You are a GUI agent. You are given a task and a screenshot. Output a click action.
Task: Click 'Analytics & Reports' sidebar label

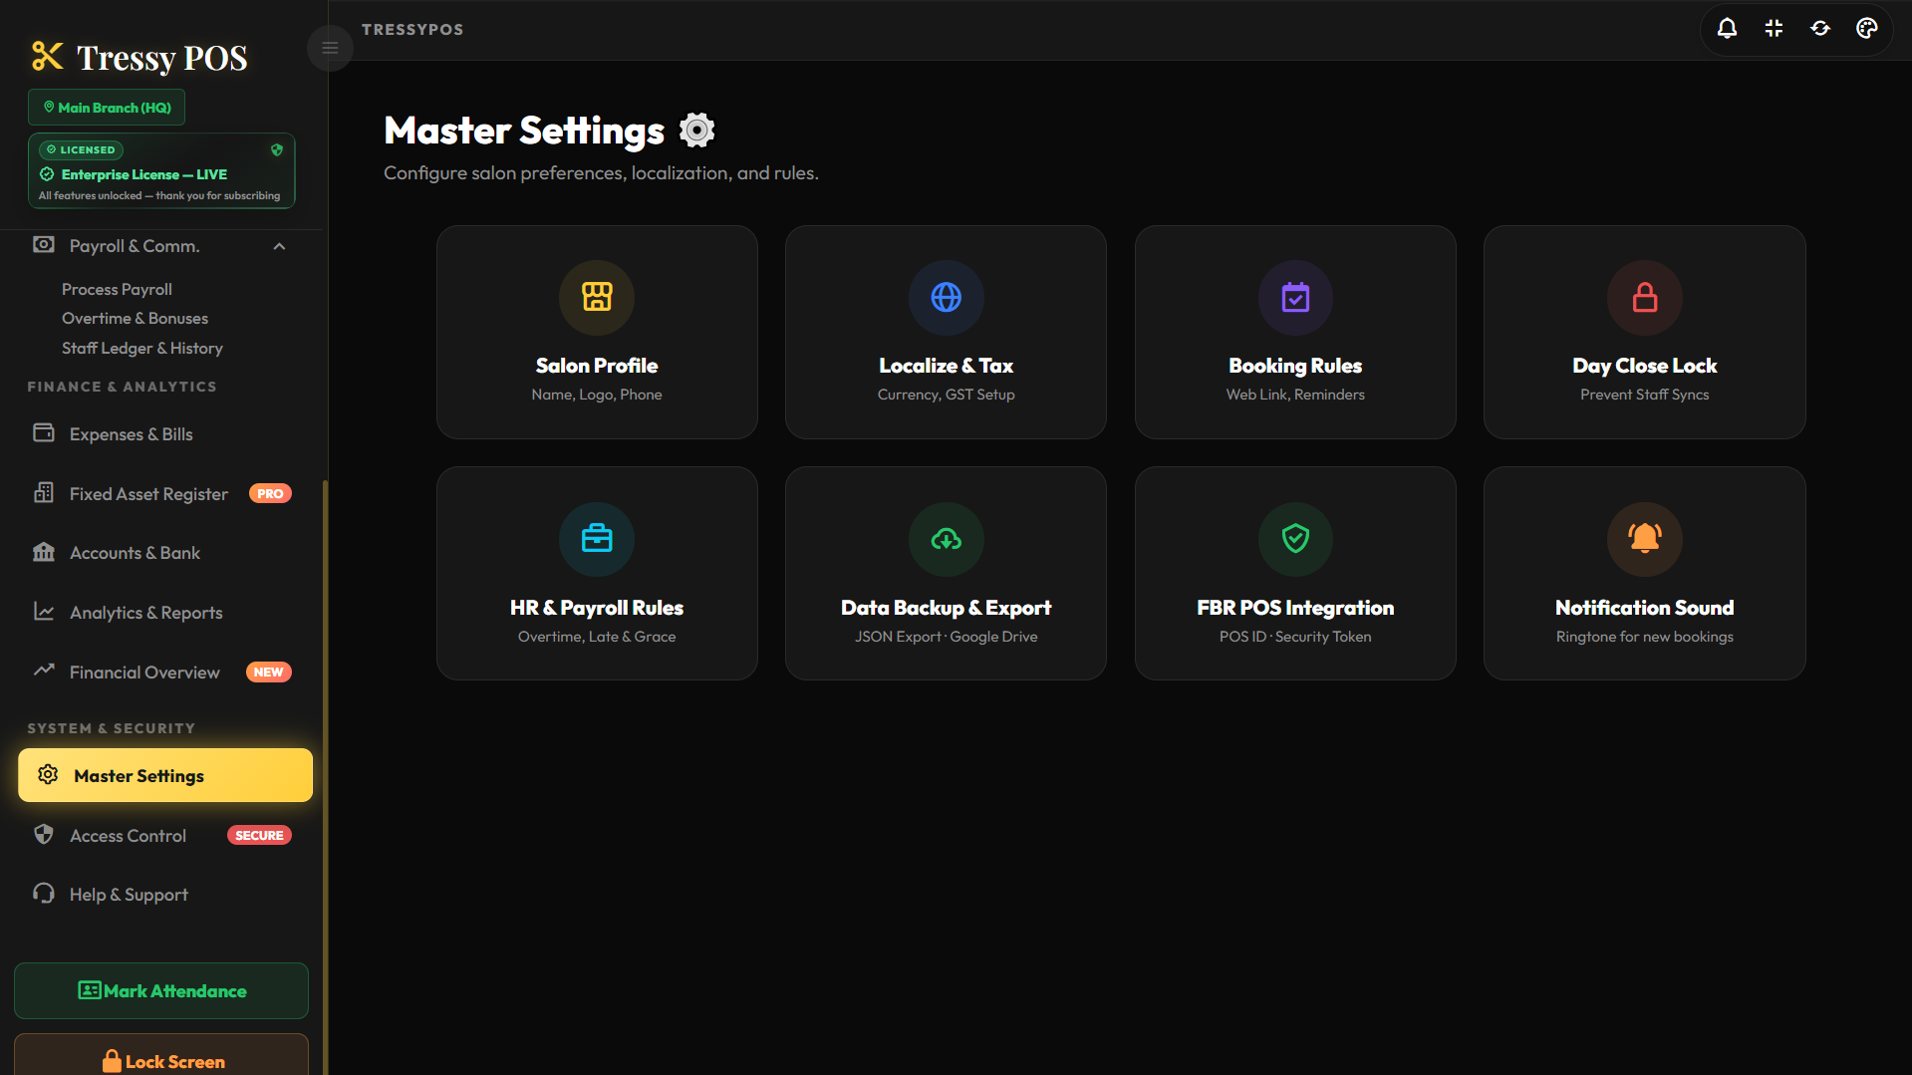(146, 613)
